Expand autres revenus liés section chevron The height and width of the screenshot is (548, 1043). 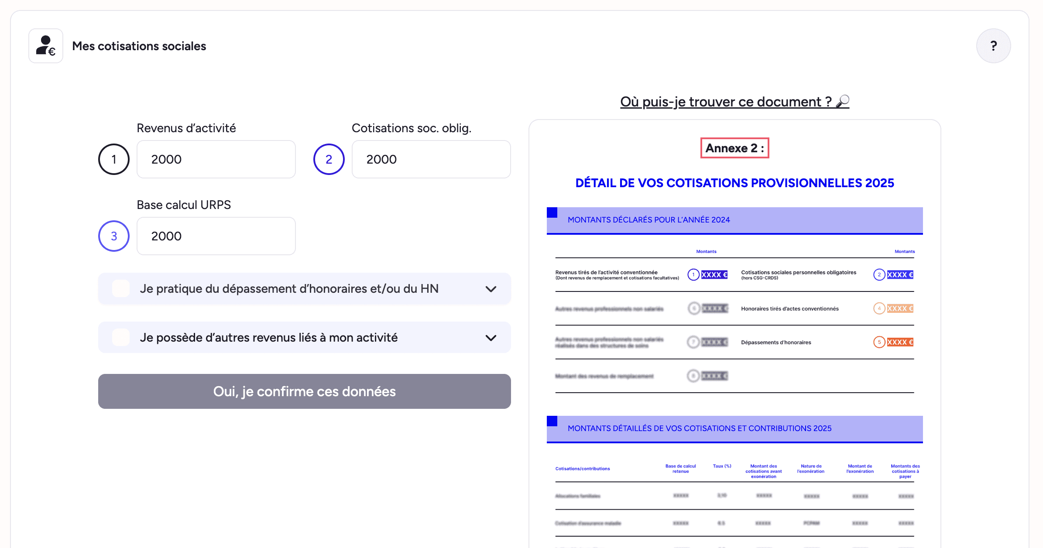491,338
